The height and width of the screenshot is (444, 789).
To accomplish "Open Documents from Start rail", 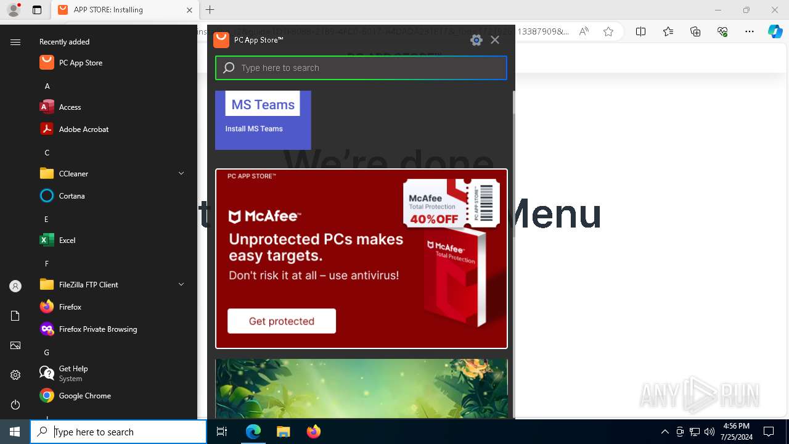I will click(15, 316).
